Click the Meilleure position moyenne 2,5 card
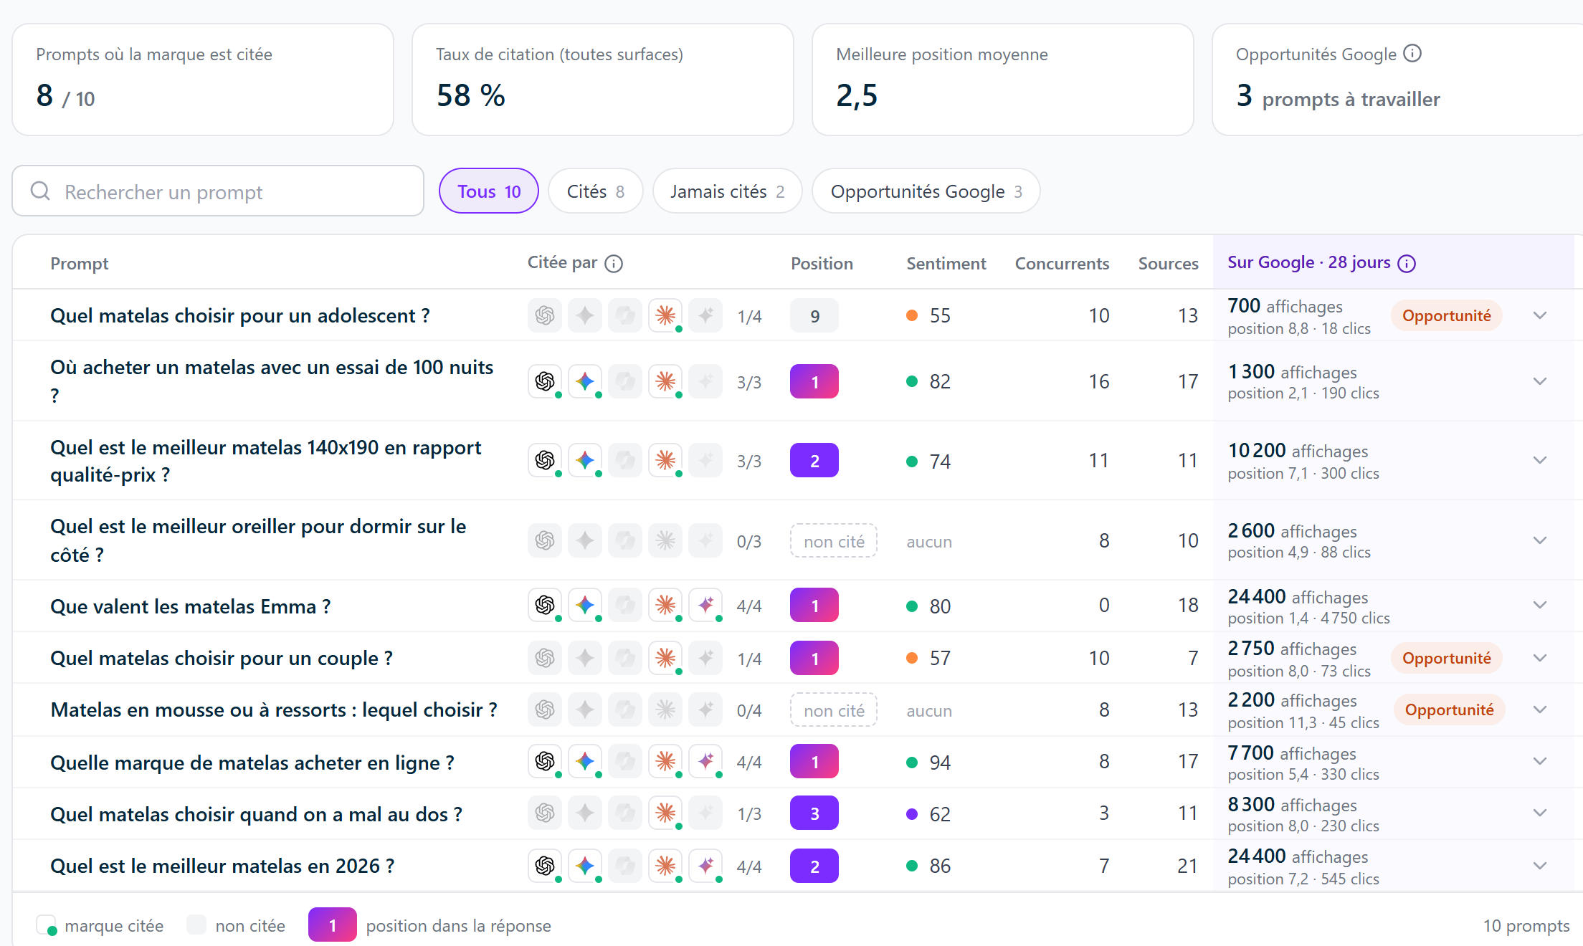1583x946 pixels. pyautogui.click(x=1003, y=80)
